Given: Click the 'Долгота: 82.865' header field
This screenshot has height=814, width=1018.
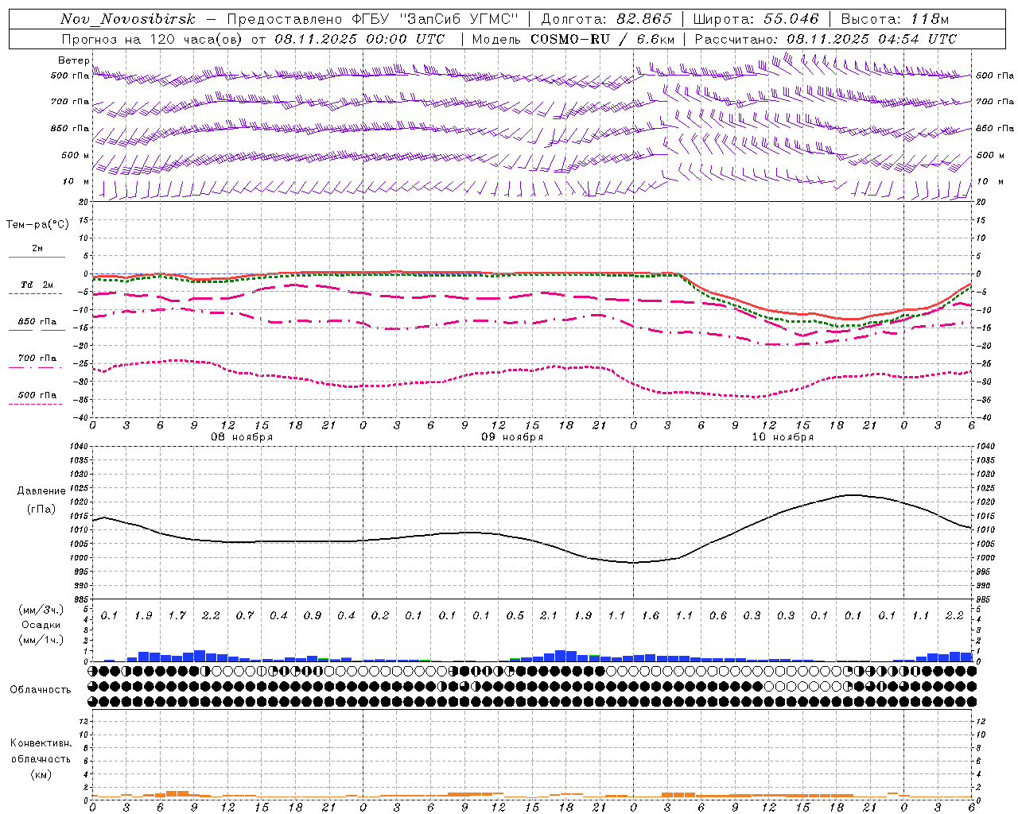Looking at the screenshot, I should (607, 19).
